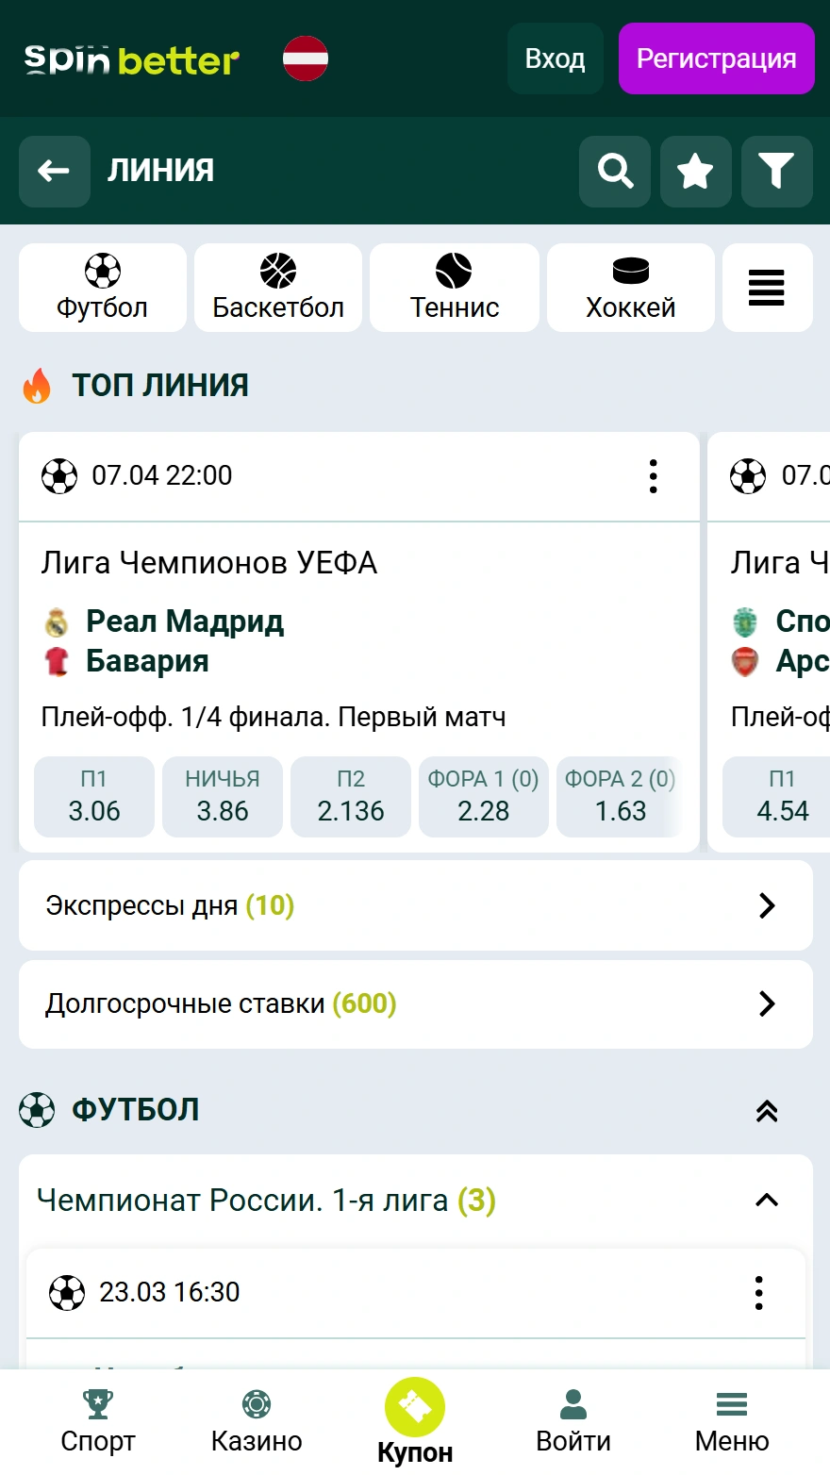Switch to the Хоккей sport tab
This screenshot has height=1475, width=830.
630,288
